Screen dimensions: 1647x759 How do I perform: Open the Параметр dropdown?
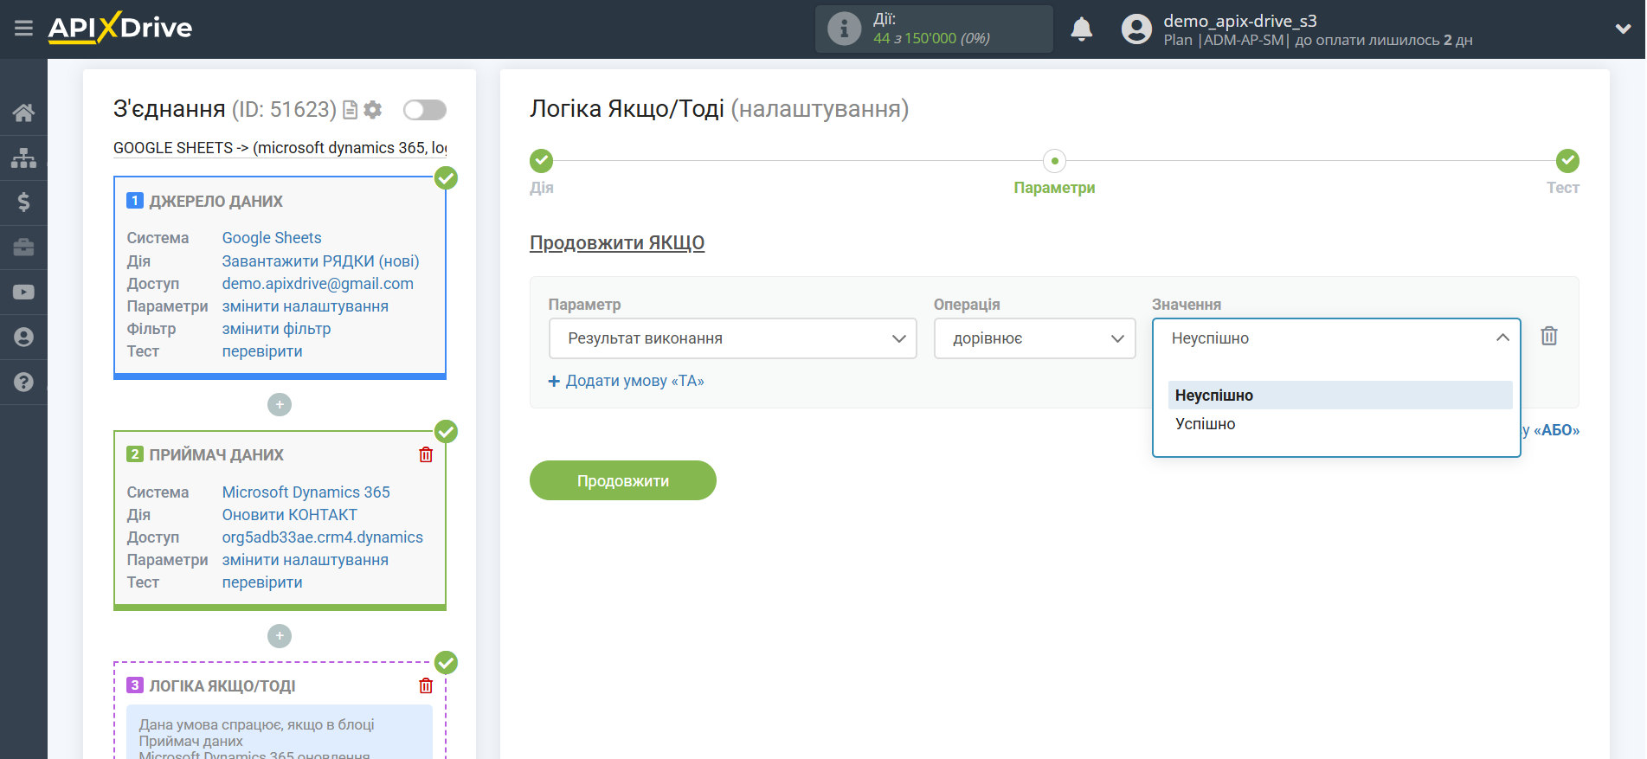pos(732,338)
